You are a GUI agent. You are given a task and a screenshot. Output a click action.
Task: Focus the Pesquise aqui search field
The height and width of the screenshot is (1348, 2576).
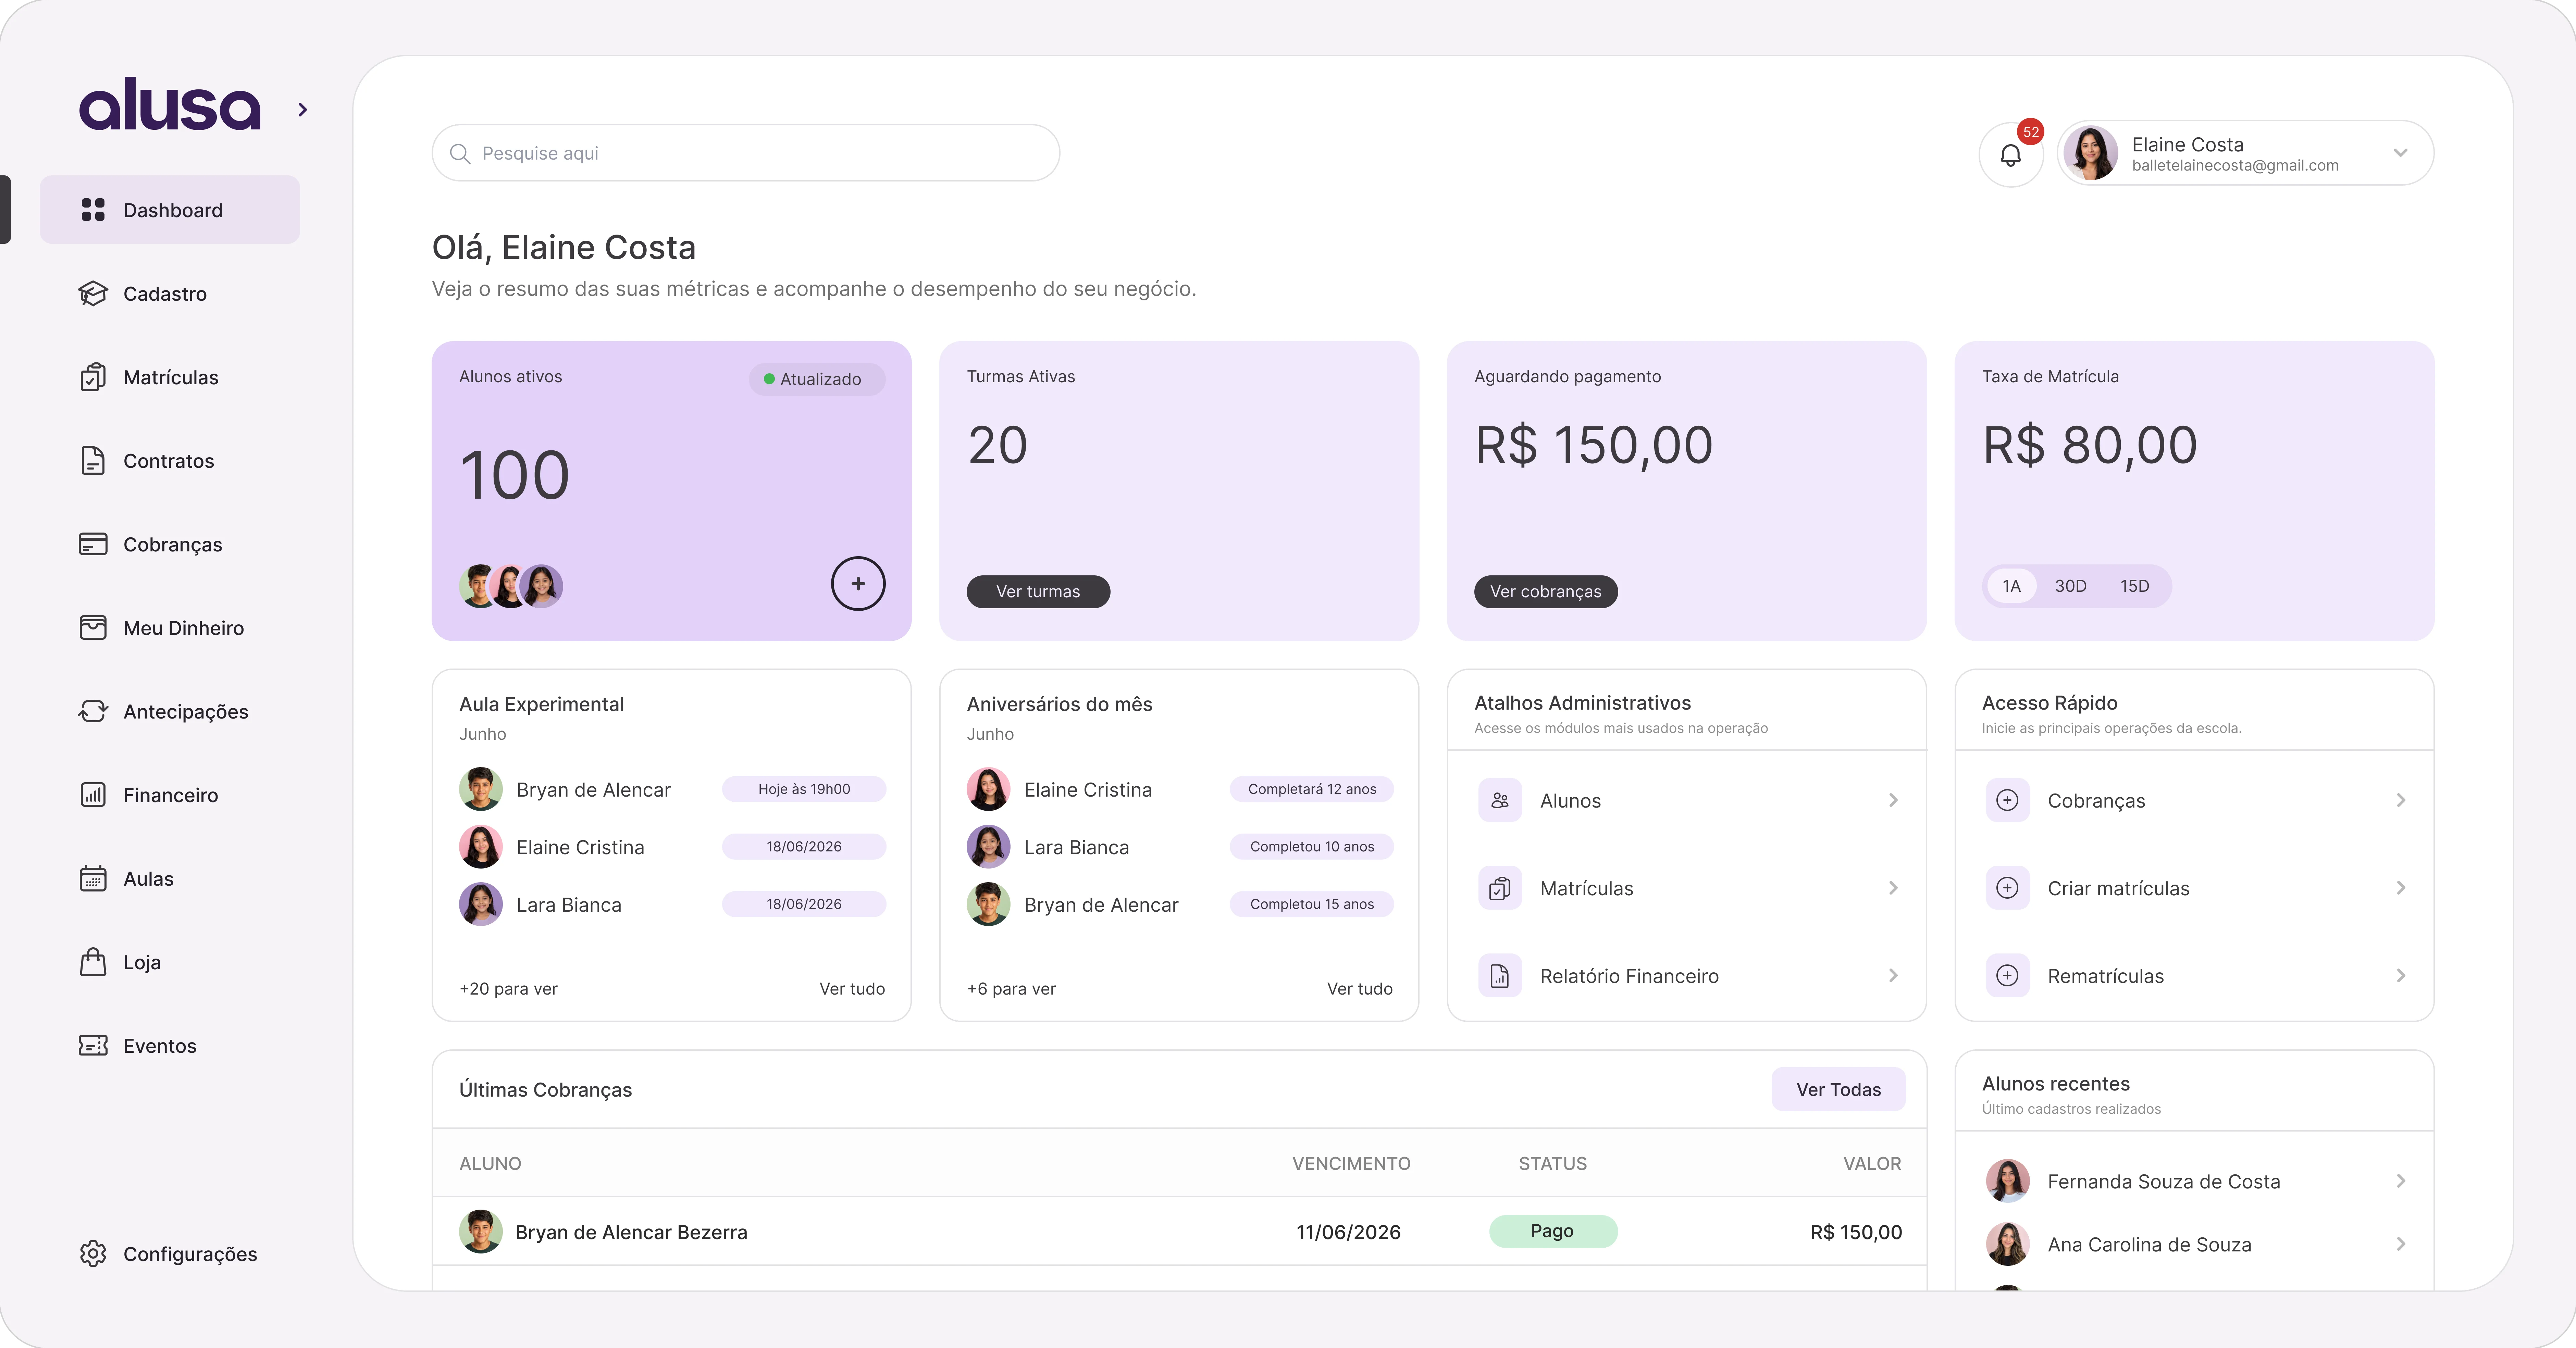pyautogui.click(x=746, y=153)
